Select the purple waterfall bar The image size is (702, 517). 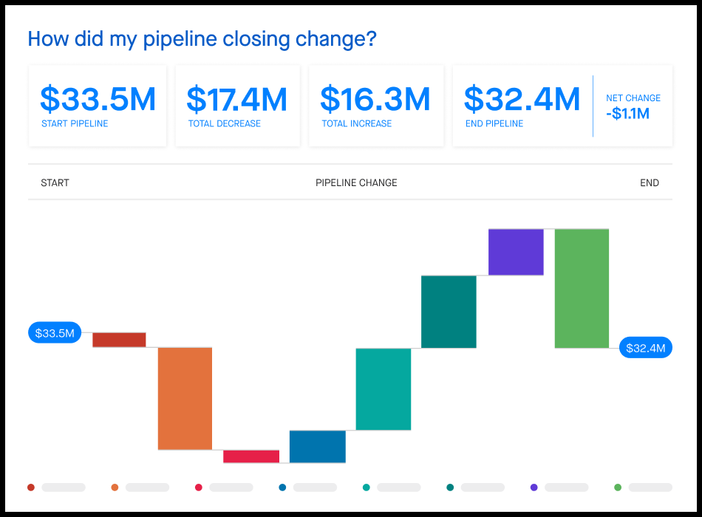pyautogui.click(x=516, y=252)
